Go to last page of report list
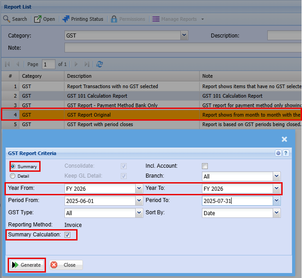The image size is (302, 278). (x=87, y=64)
